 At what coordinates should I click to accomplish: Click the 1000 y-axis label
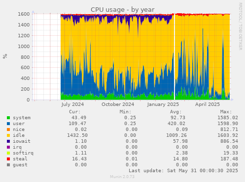pyautogui.click(x=24, y=46)
